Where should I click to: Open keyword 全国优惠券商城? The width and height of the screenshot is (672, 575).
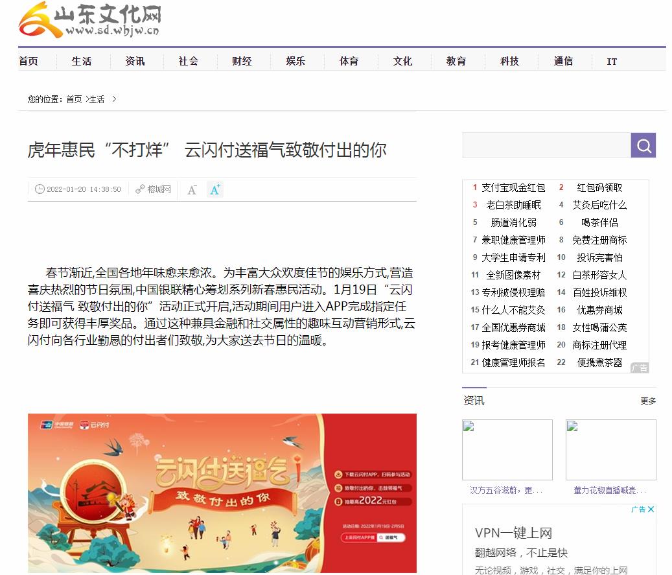(x=513, y=327)
